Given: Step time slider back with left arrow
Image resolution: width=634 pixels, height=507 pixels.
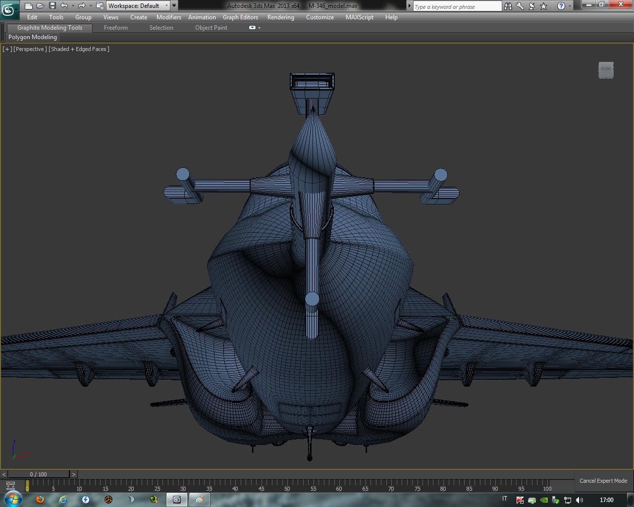Looking at the screenshot, I should (x=4, y=474).
